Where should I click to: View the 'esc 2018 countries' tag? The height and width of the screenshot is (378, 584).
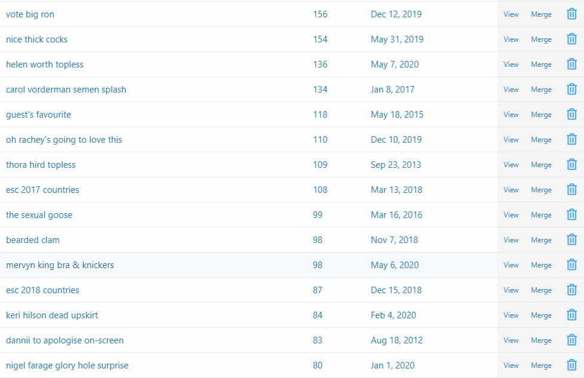pyautogui.click(x=511, y=290)
